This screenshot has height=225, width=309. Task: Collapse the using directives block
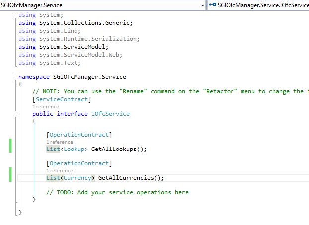pos(15,15)
